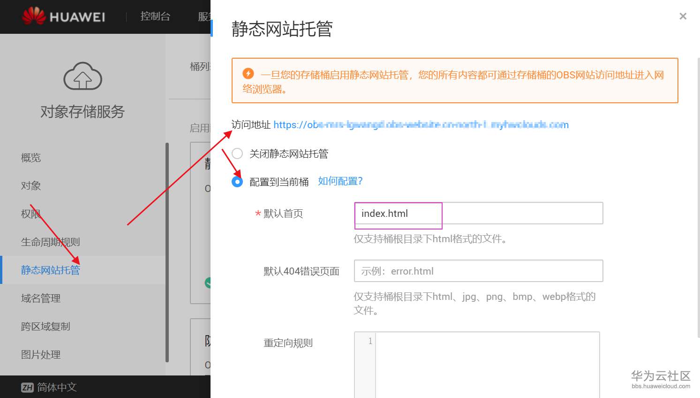Click the 默认404错误页面 field label
The image size is (700, 398).
pos(301,271)
